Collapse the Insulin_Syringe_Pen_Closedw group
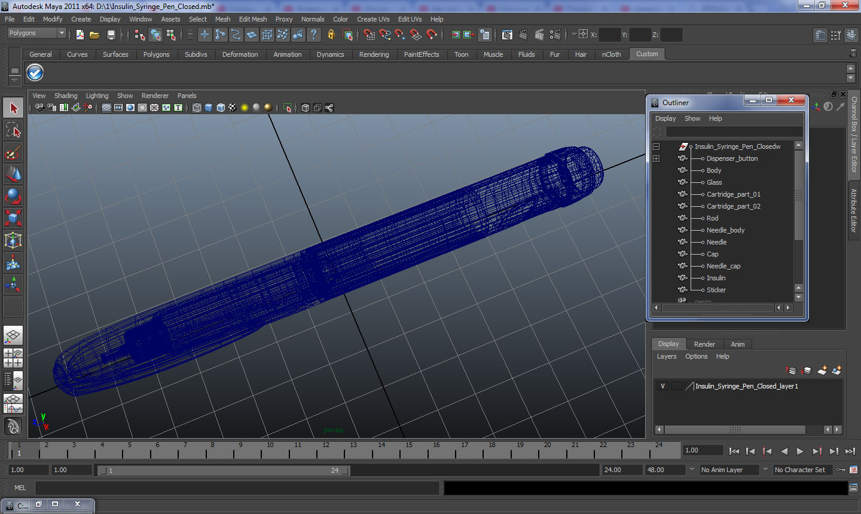Image resolution: width=861 pixels, height=514 pixels. (657, 146)
